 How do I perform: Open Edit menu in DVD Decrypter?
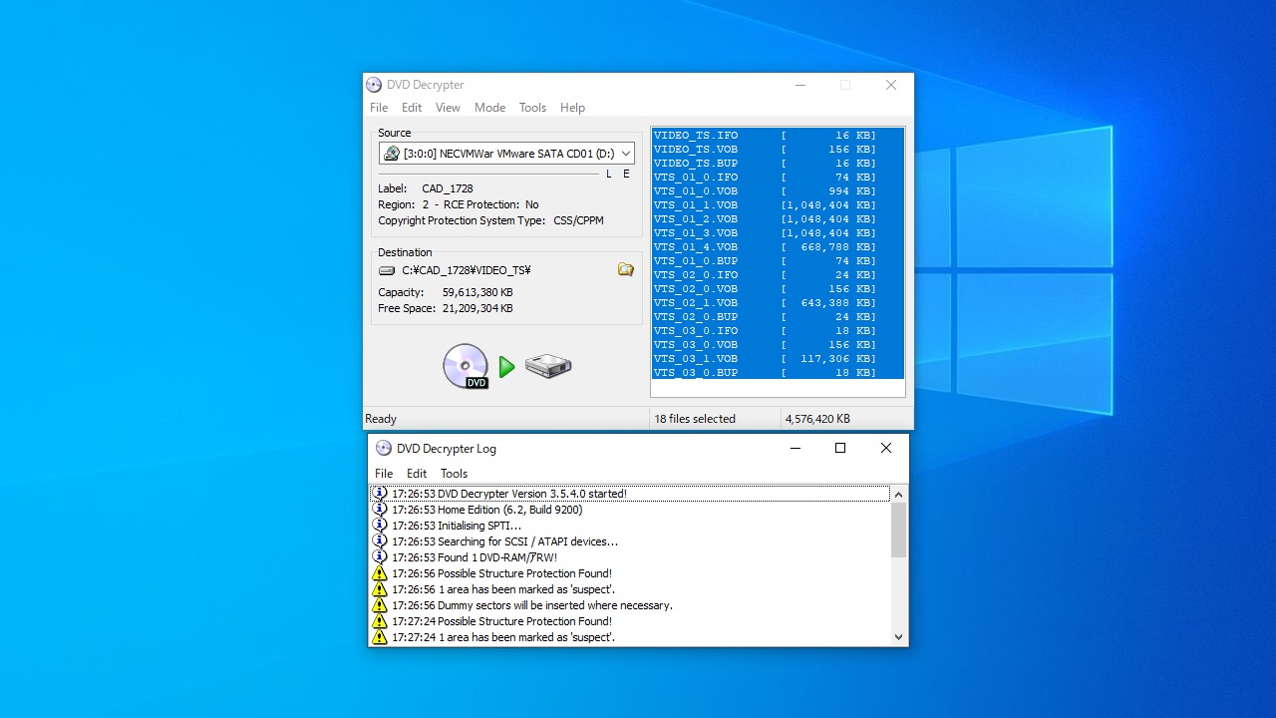412,108
